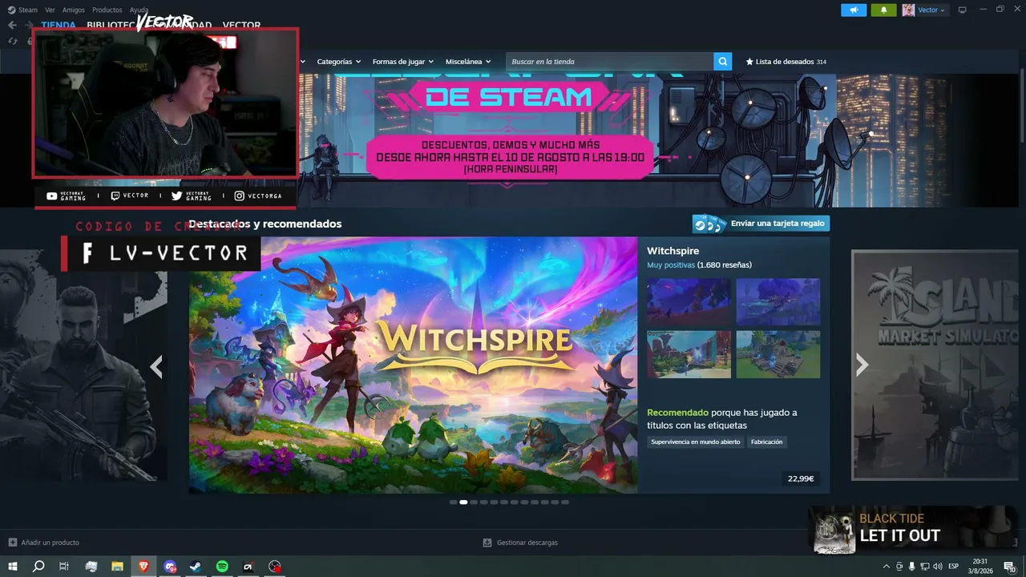The height and width of the screenshot is (577, 1026).
Task: Click the plus icon beside Añadir un producto
Action: (12, 543)
